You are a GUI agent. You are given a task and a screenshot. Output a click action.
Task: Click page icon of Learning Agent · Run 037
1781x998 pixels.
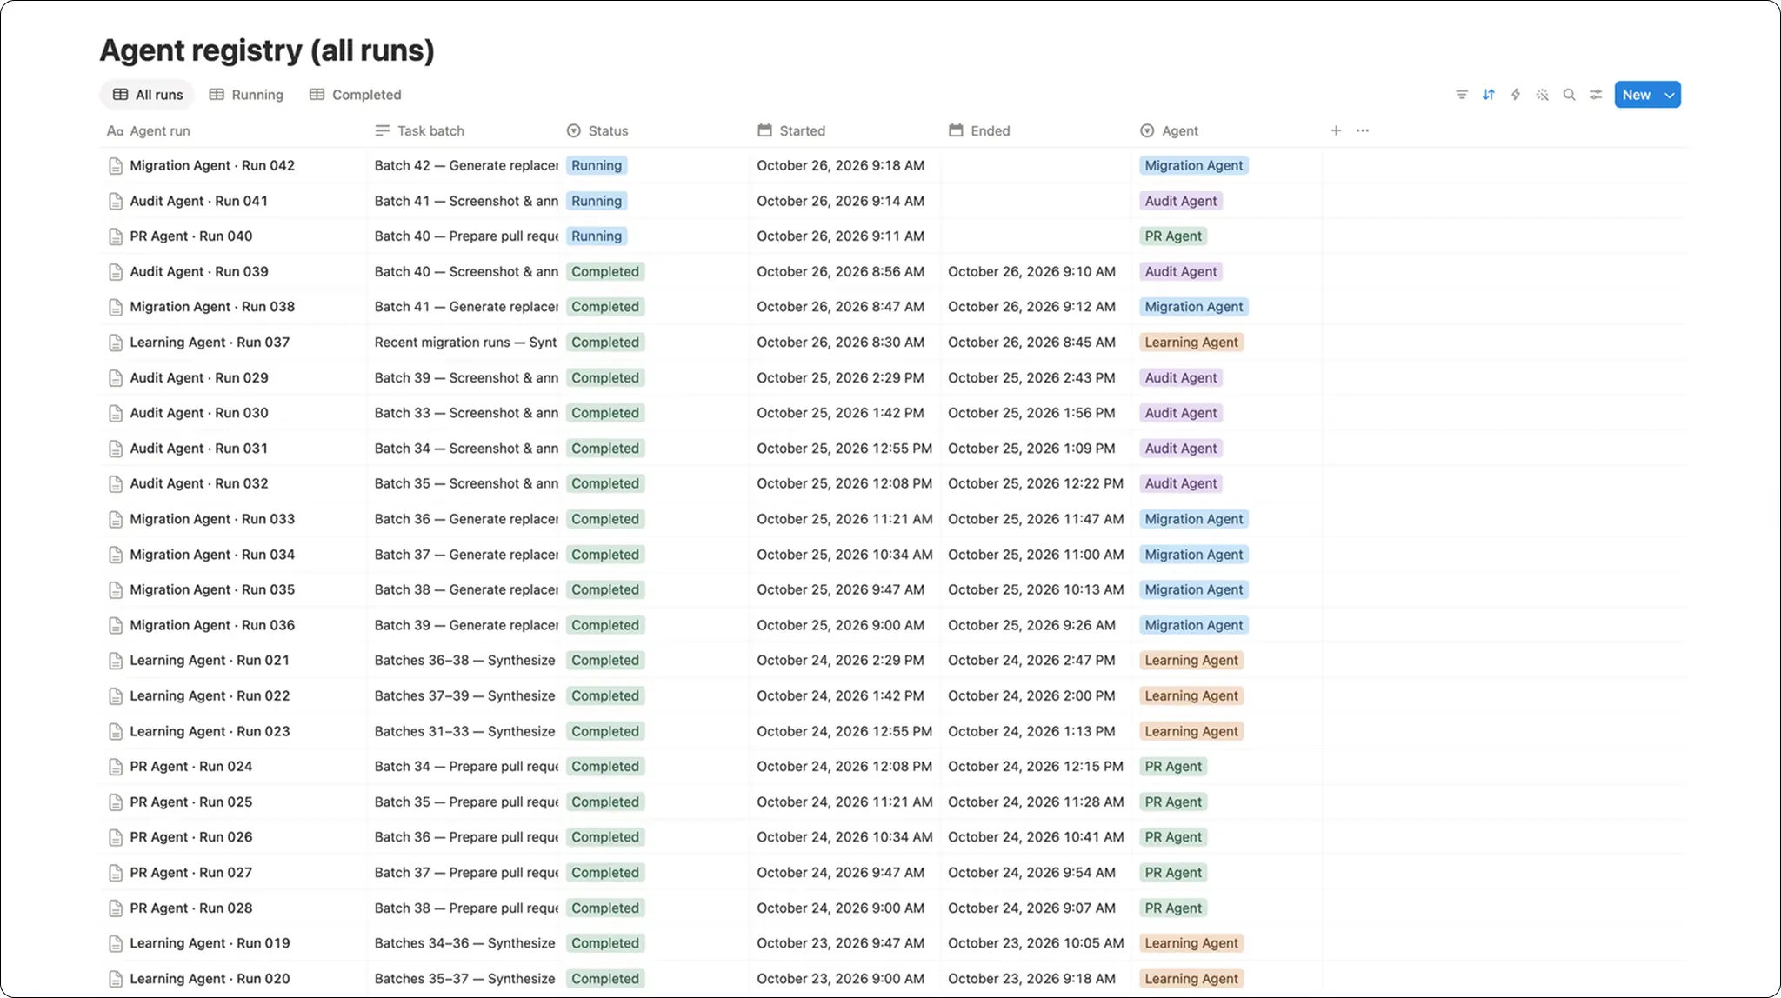pos(116,343)
